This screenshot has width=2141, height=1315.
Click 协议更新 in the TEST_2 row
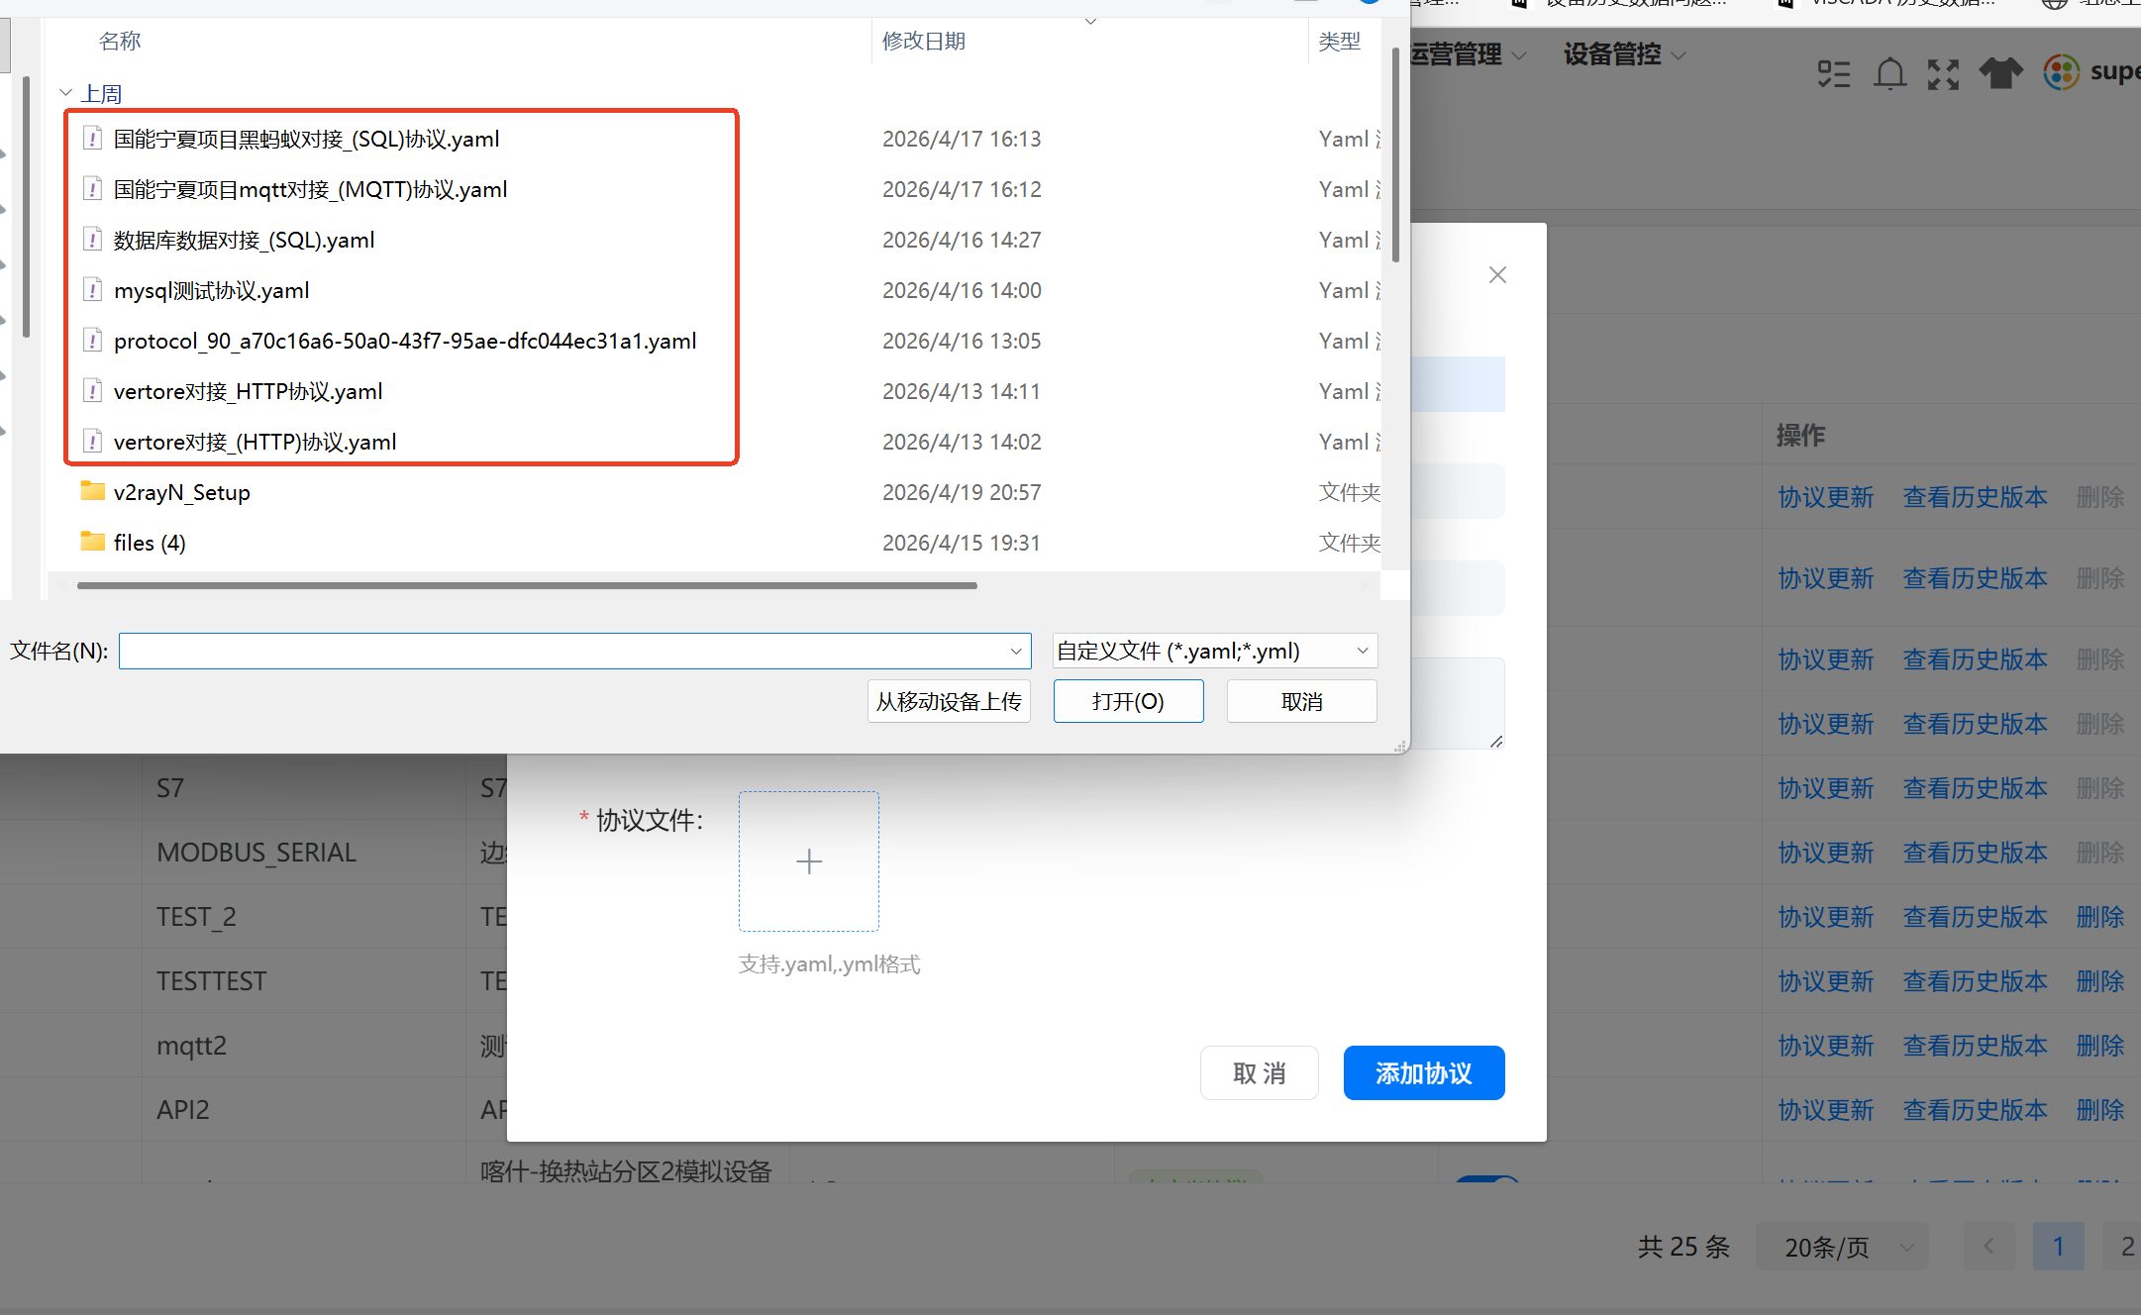click(1825, 917)
